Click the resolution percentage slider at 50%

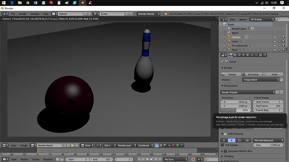pos(236,110)
